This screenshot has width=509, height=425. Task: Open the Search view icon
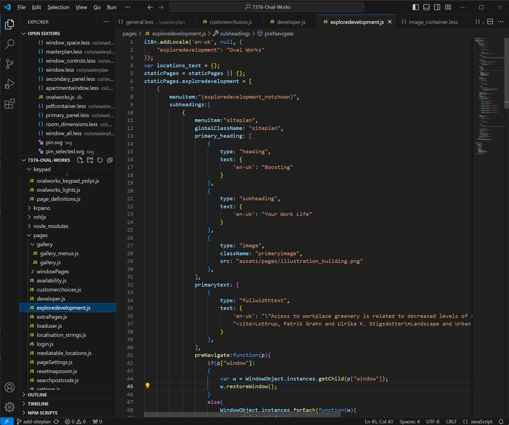pos(9,44)
